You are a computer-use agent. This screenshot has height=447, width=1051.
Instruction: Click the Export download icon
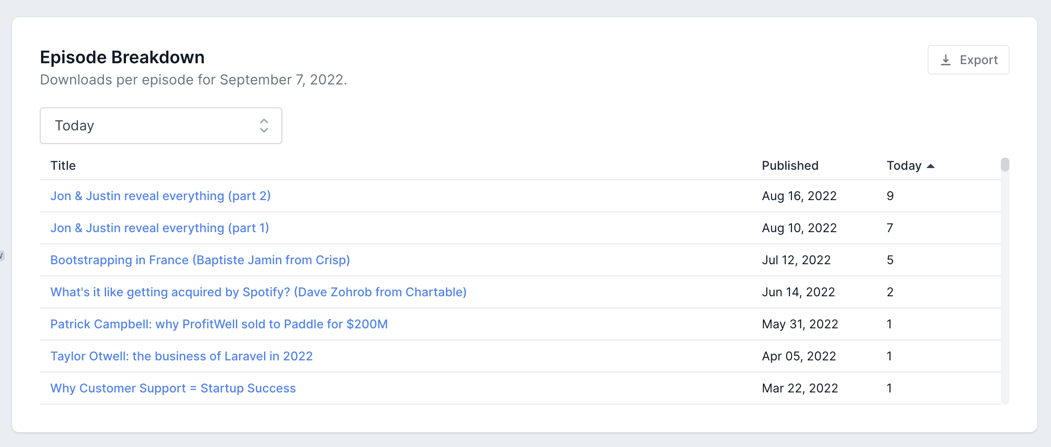pyautogui.click(x=946, y=60)
